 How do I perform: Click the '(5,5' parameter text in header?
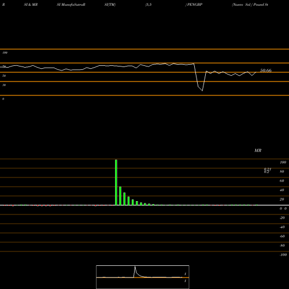coord(149,5)
